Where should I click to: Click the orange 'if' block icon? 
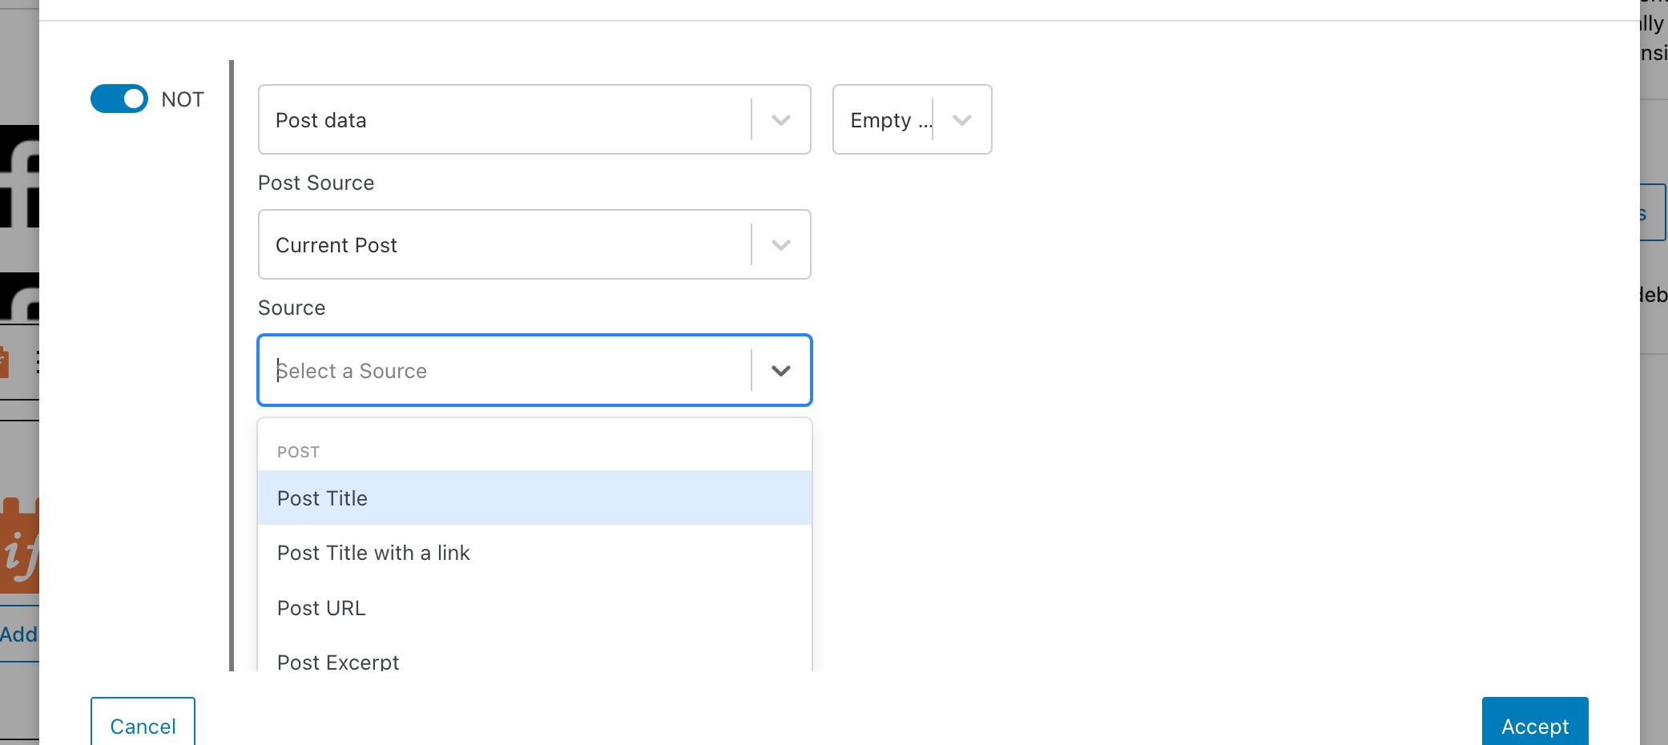[x=19, y=546]
